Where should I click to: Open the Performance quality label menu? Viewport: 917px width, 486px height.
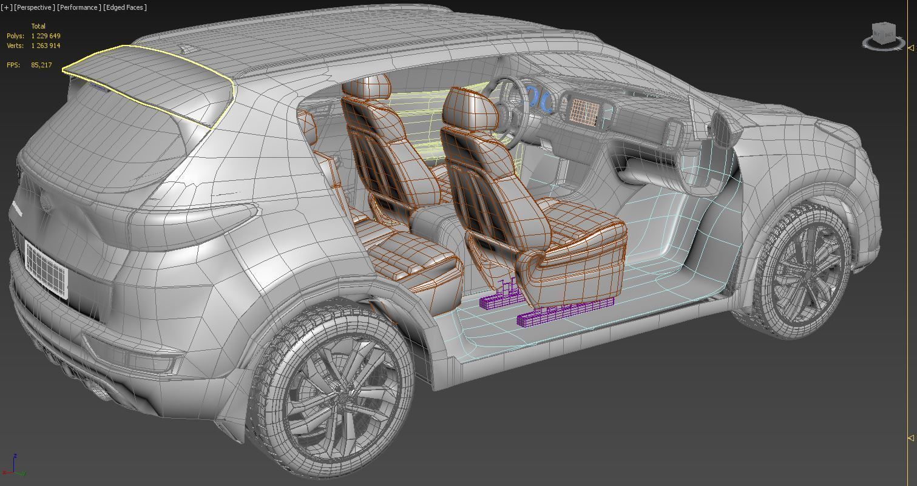click(79, 7)
